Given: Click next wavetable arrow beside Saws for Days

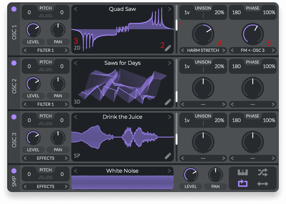Looking at the screenshot, I should (x=169, y=63).
